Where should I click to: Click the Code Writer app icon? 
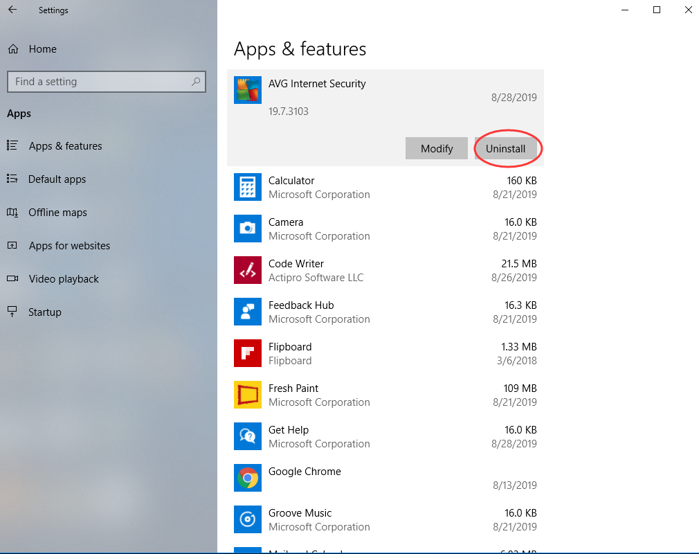[x=247, y=270]
